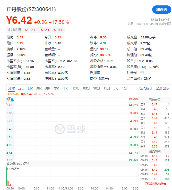This screenshot has width=172, height=190.
Task: Click the trade row with volume 121
Action: pos(155,160)
